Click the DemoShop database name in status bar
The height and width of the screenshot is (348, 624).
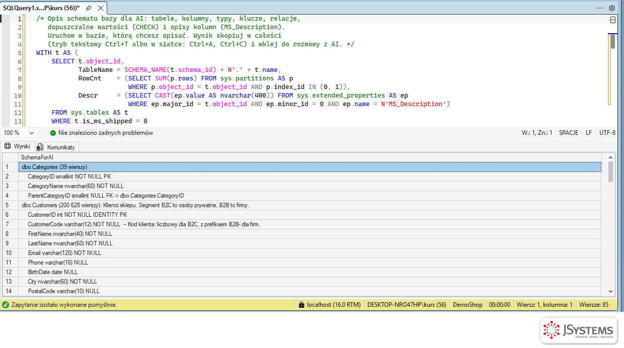(467, 305)
